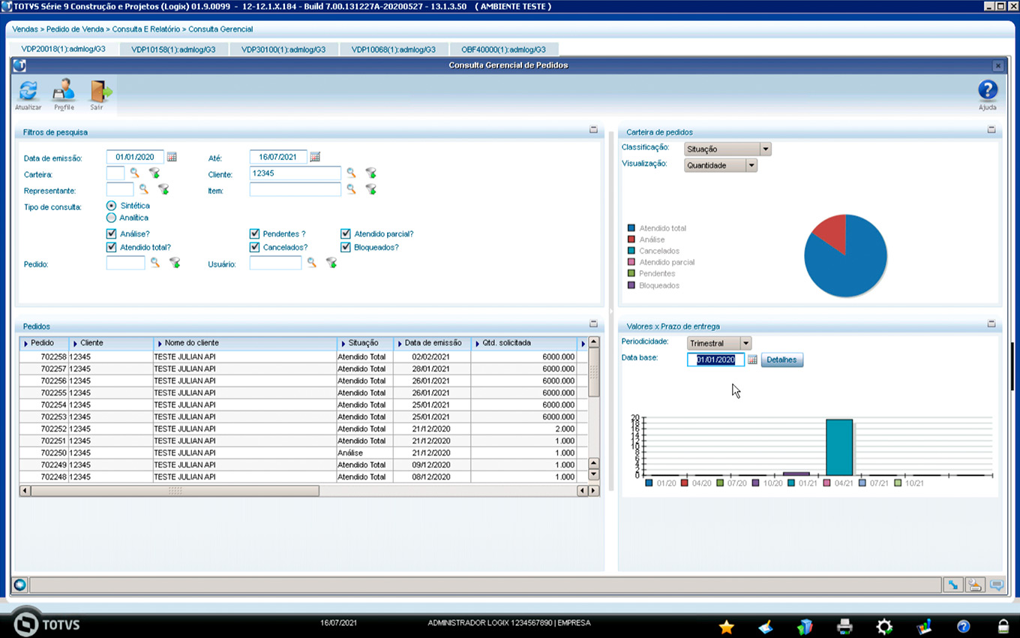Select the Analítica radio button

point(112,218)
